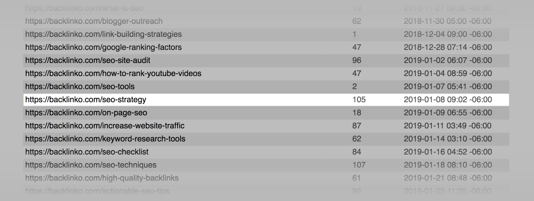Viewport: 534px width, 201px height.
Task: Open the seo-strategy URL link
Action: tap(86, 100)
